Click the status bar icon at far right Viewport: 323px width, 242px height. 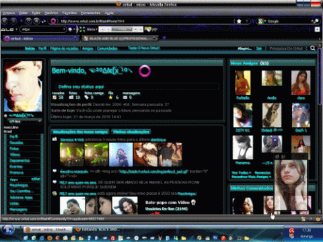click(318, 219)
